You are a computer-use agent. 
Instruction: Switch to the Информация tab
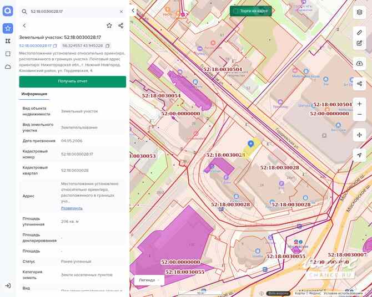coord(34,94)
